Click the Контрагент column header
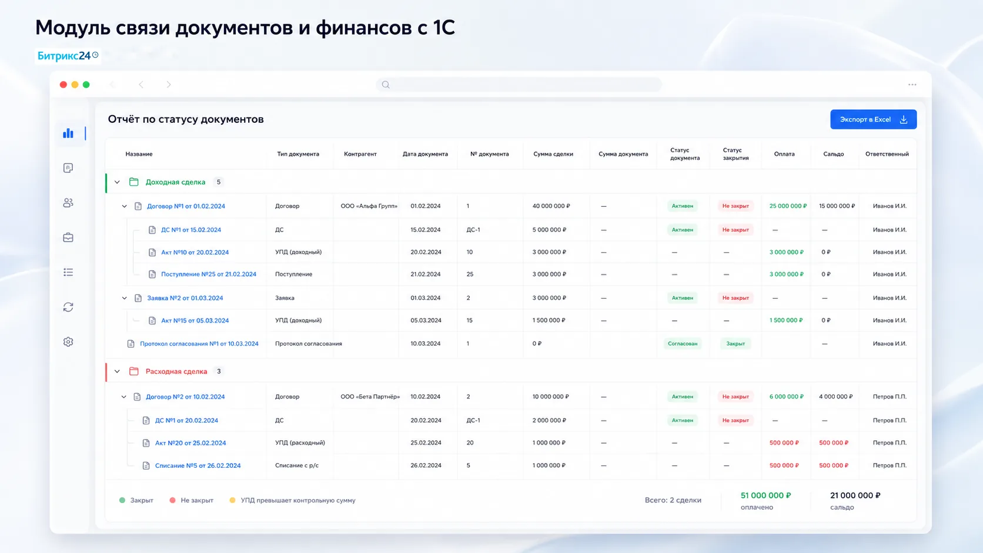 coord(360,154)
